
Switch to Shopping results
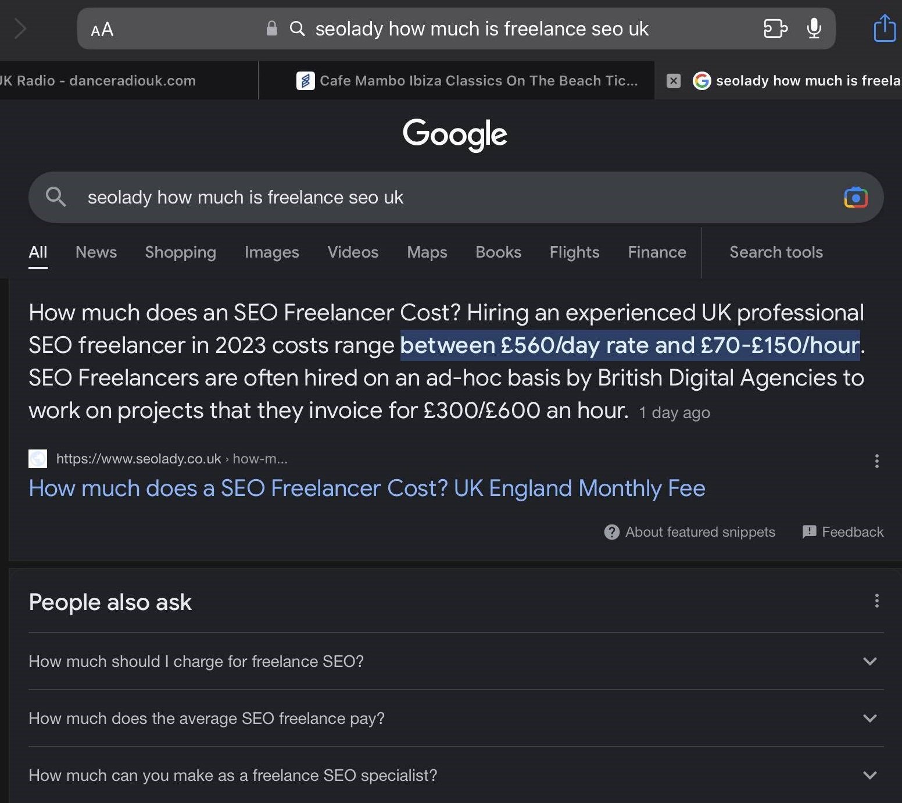pyautogui.click(x=180, y=252)
